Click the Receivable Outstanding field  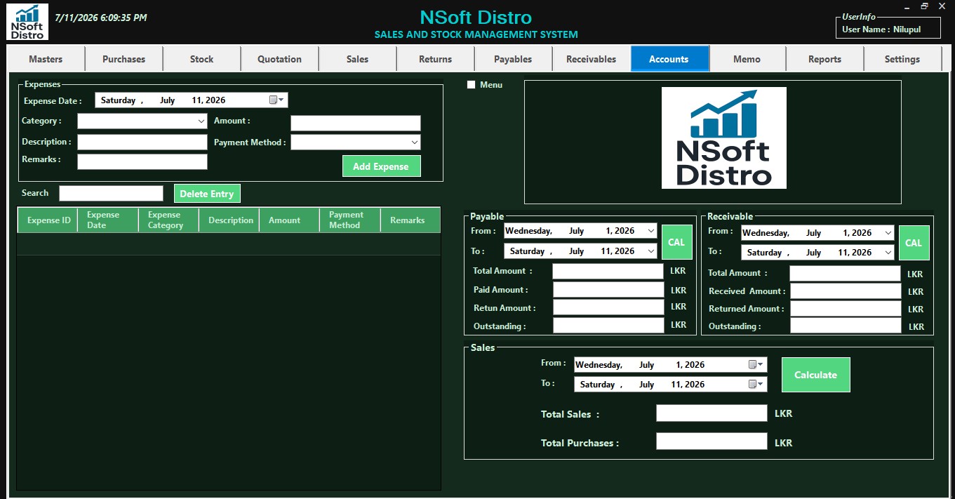click(846, 326)
